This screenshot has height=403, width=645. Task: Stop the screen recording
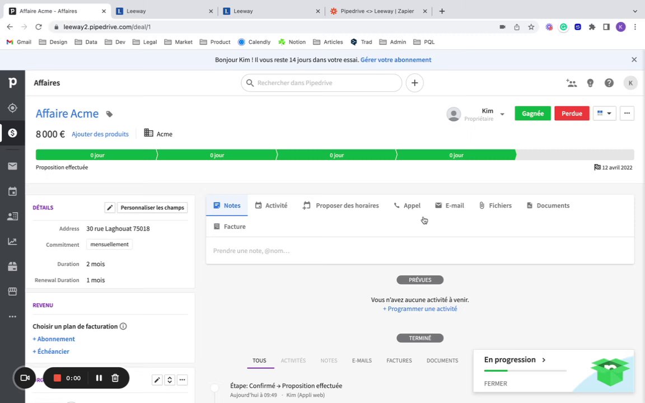point(57,378)
